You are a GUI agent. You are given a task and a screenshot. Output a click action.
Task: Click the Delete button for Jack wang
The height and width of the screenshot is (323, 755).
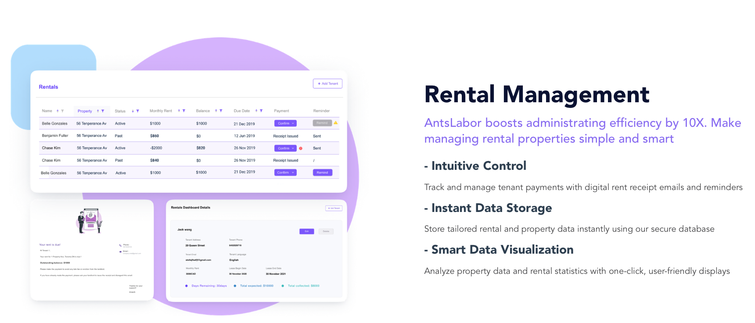[326, 231]
